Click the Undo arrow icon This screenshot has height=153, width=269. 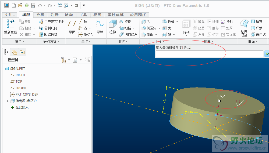[x=40, y=5]
